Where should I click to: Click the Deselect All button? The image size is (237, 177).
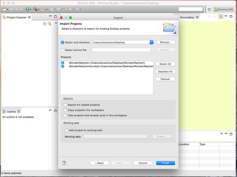tap(165, 71)
